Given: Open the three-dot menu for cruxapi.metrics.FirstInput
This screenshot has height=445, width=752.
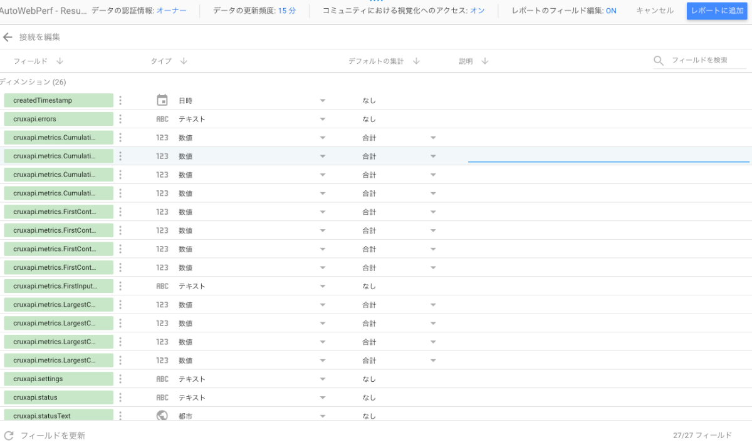Looking at the screenshot, I should point(120,286).
